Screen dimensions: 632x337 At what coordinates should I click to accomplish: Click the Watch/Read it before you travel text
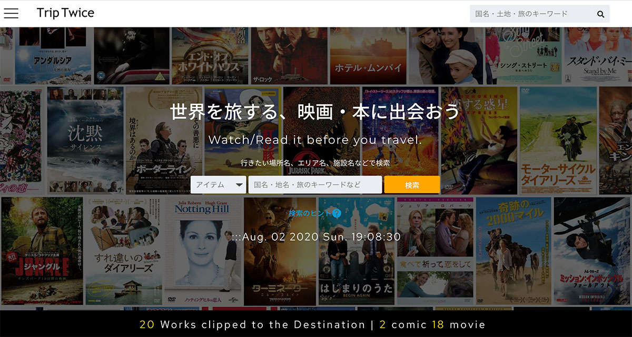[x=315, y=140]
